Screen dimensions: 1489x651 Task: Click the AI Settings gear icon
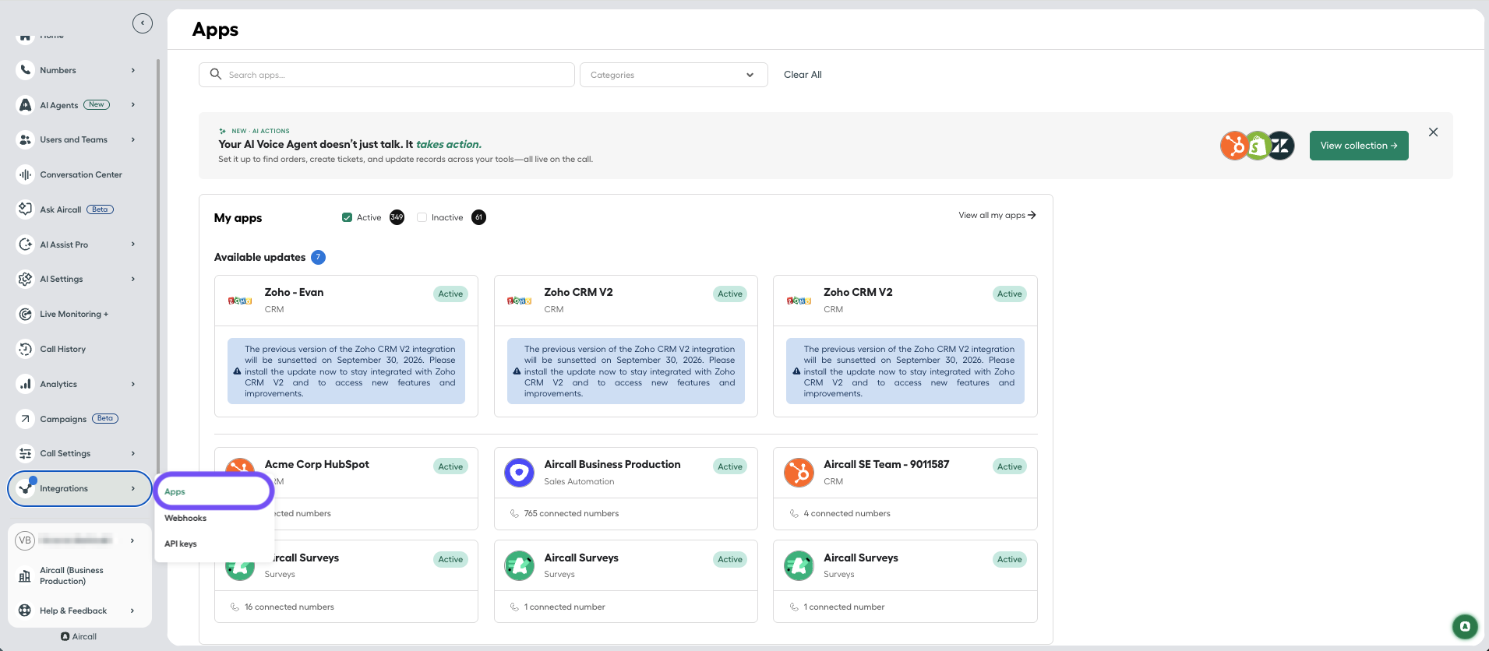click(x=25, y=279)
